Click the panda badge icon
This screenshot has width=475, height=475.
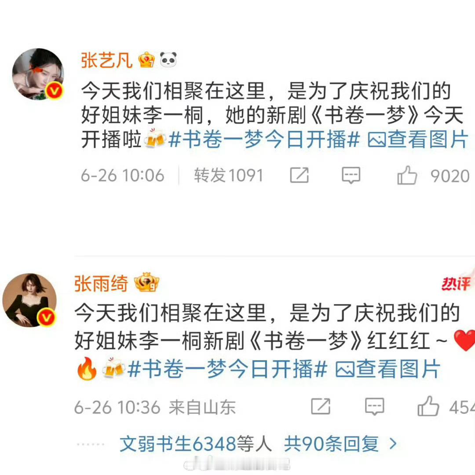click(x=168, y=59)
